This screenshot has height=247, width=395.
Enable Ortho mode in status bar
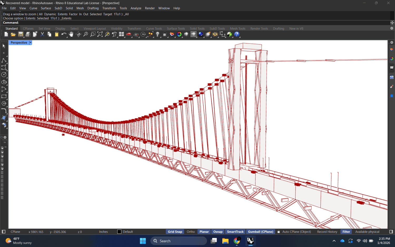191,232
